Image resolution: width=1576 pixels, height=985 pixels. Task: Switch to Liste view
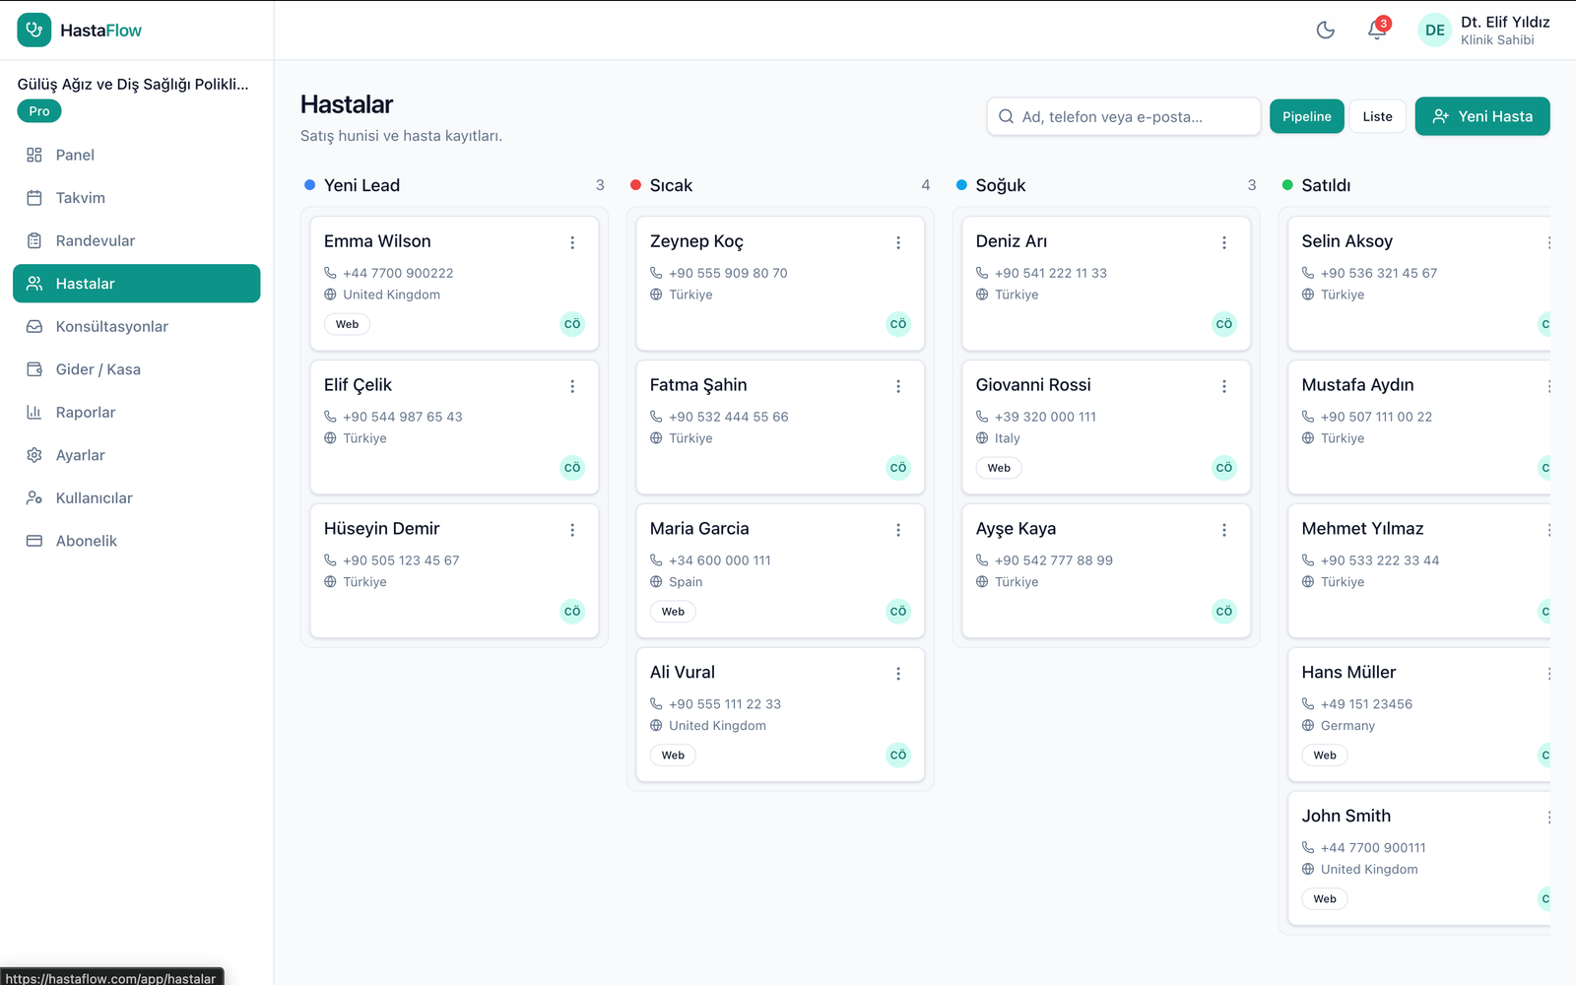1377,116
